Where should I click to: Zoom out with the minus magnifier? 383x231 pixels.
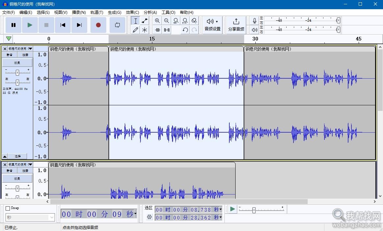(166, 21)
